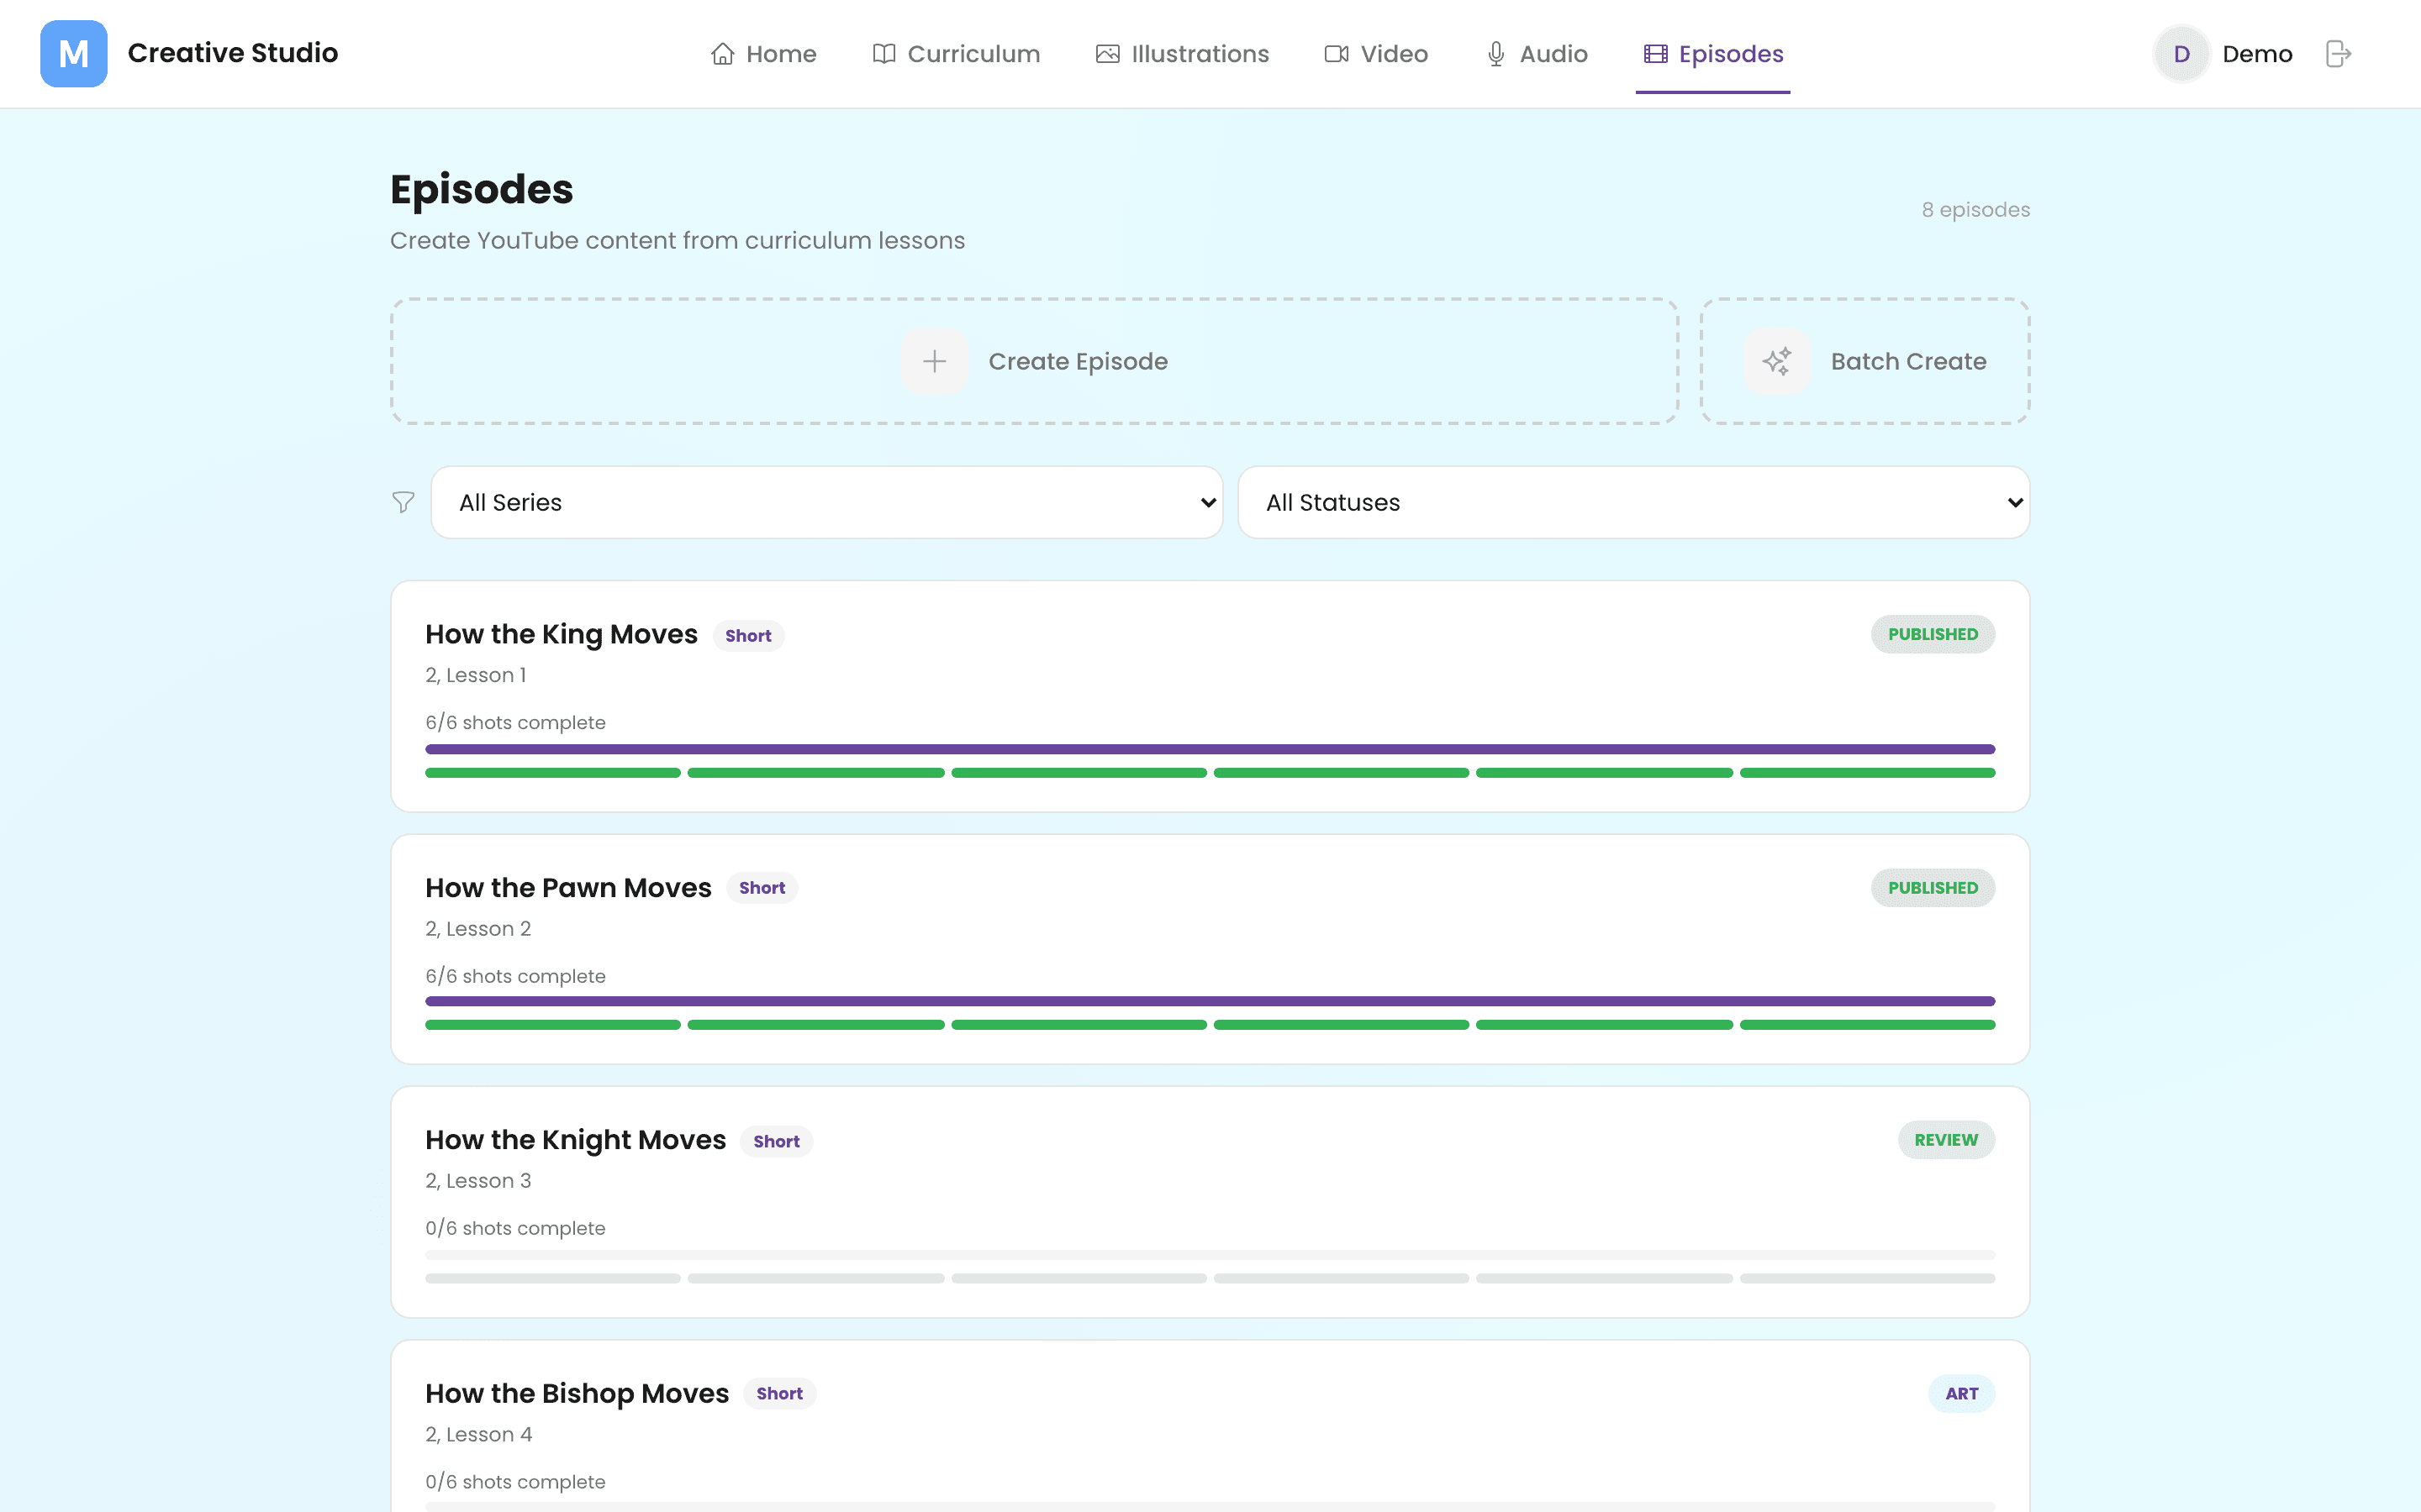2421x1512 pixels.
Task: Open the Video tab
Action: pyautogui.click(x=1377, y=54)
